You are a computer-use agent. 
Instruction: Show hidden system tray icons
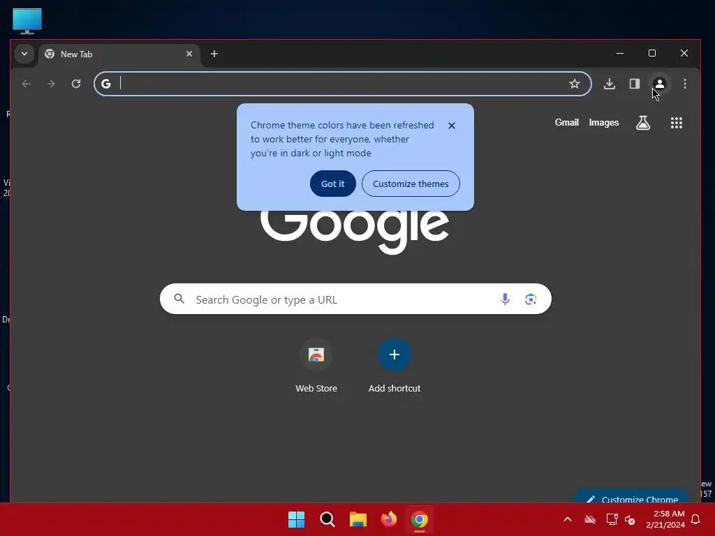568,519
